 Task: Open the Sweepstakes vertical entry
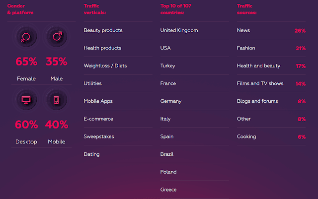pos(99,136)
